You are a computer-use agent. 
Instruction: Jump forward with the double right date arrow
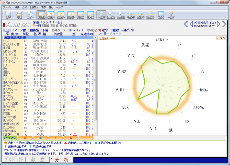[x=224, y=24]
